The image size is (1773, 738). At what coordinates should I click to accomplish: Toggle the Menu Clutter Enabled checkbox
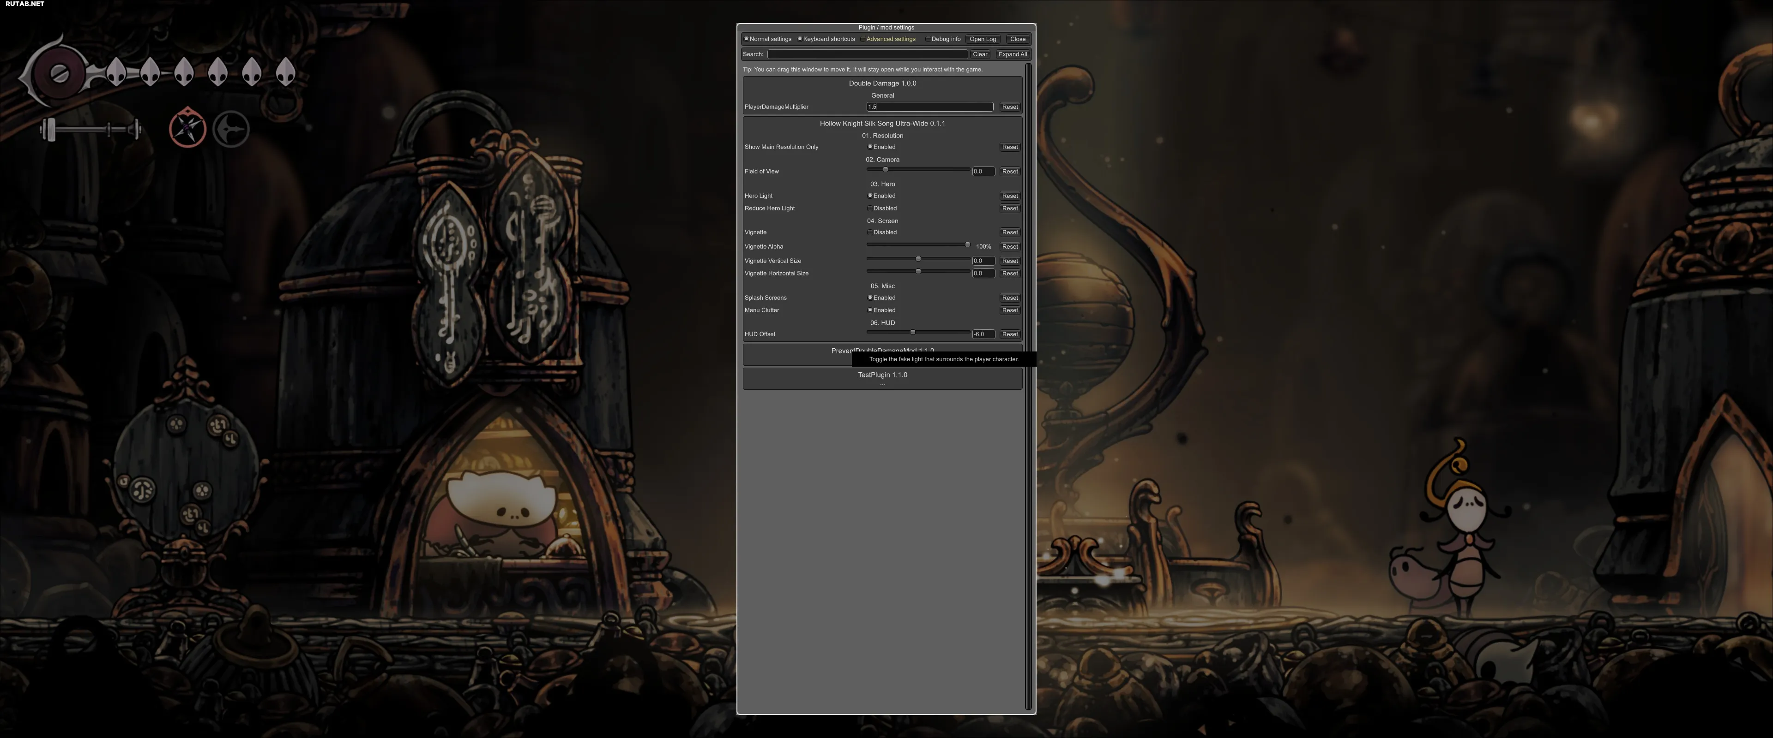tap(870, 309)
